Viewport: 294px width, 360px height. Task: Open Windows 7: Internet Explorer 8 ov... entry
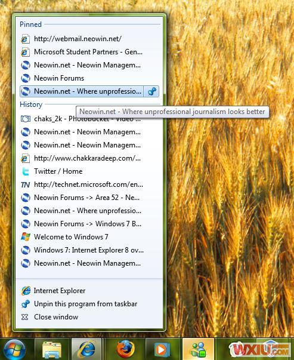point(89,250)
